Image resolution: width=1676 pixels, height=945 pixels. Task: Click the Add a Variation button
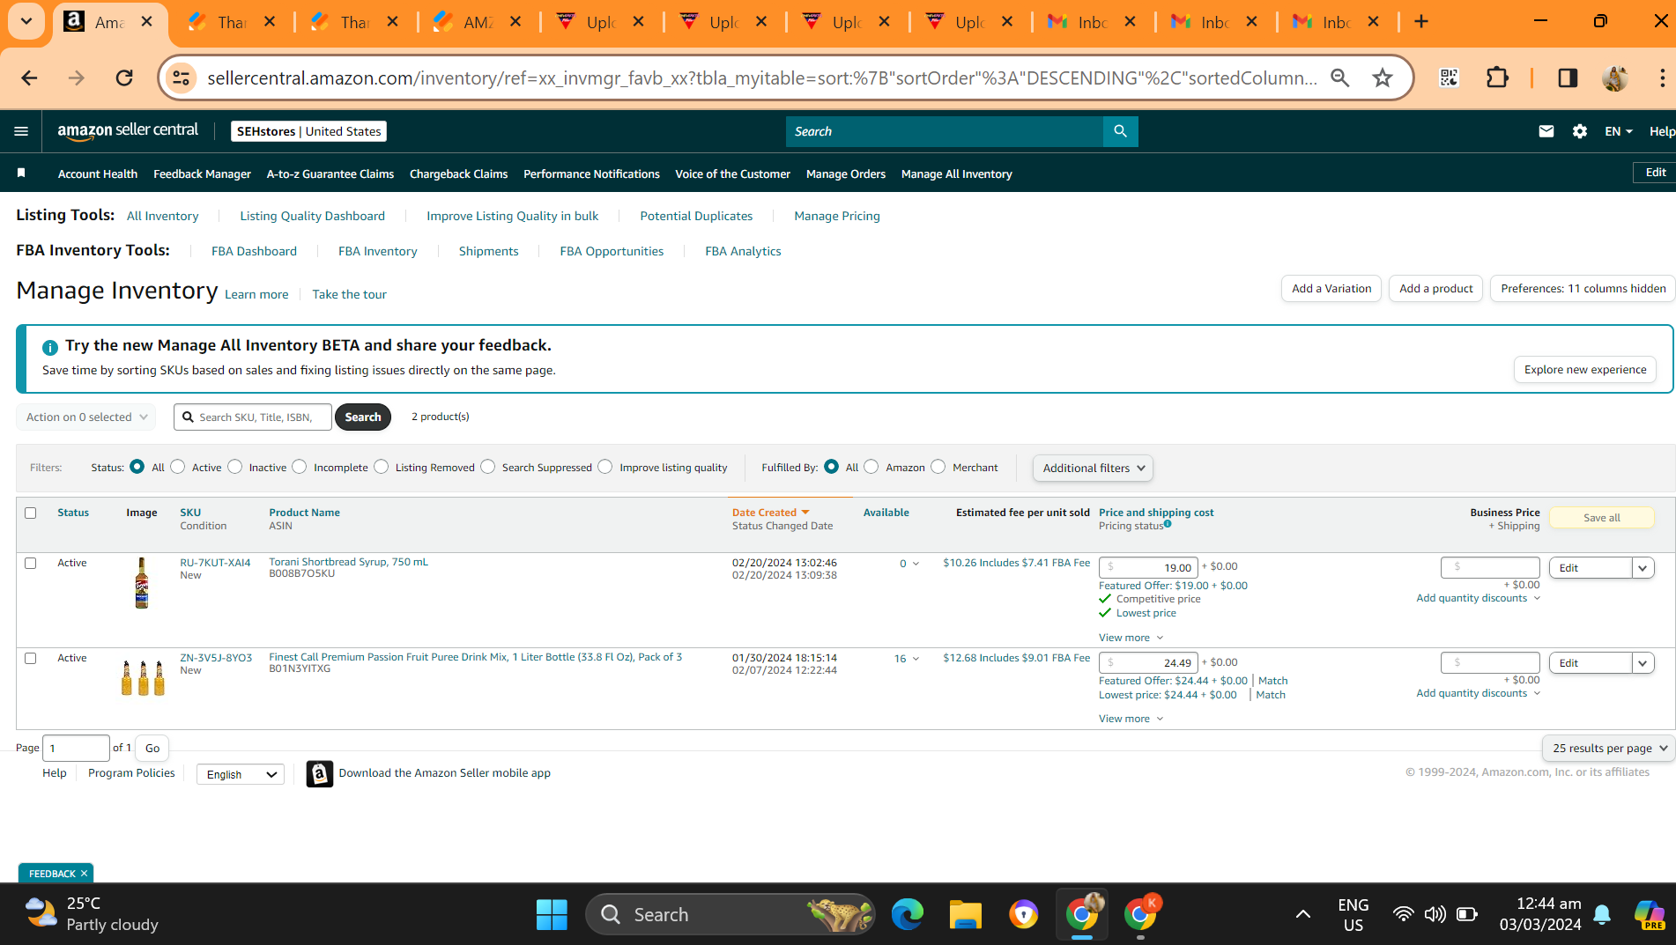pyautogui.click(x=1331, y=288)
